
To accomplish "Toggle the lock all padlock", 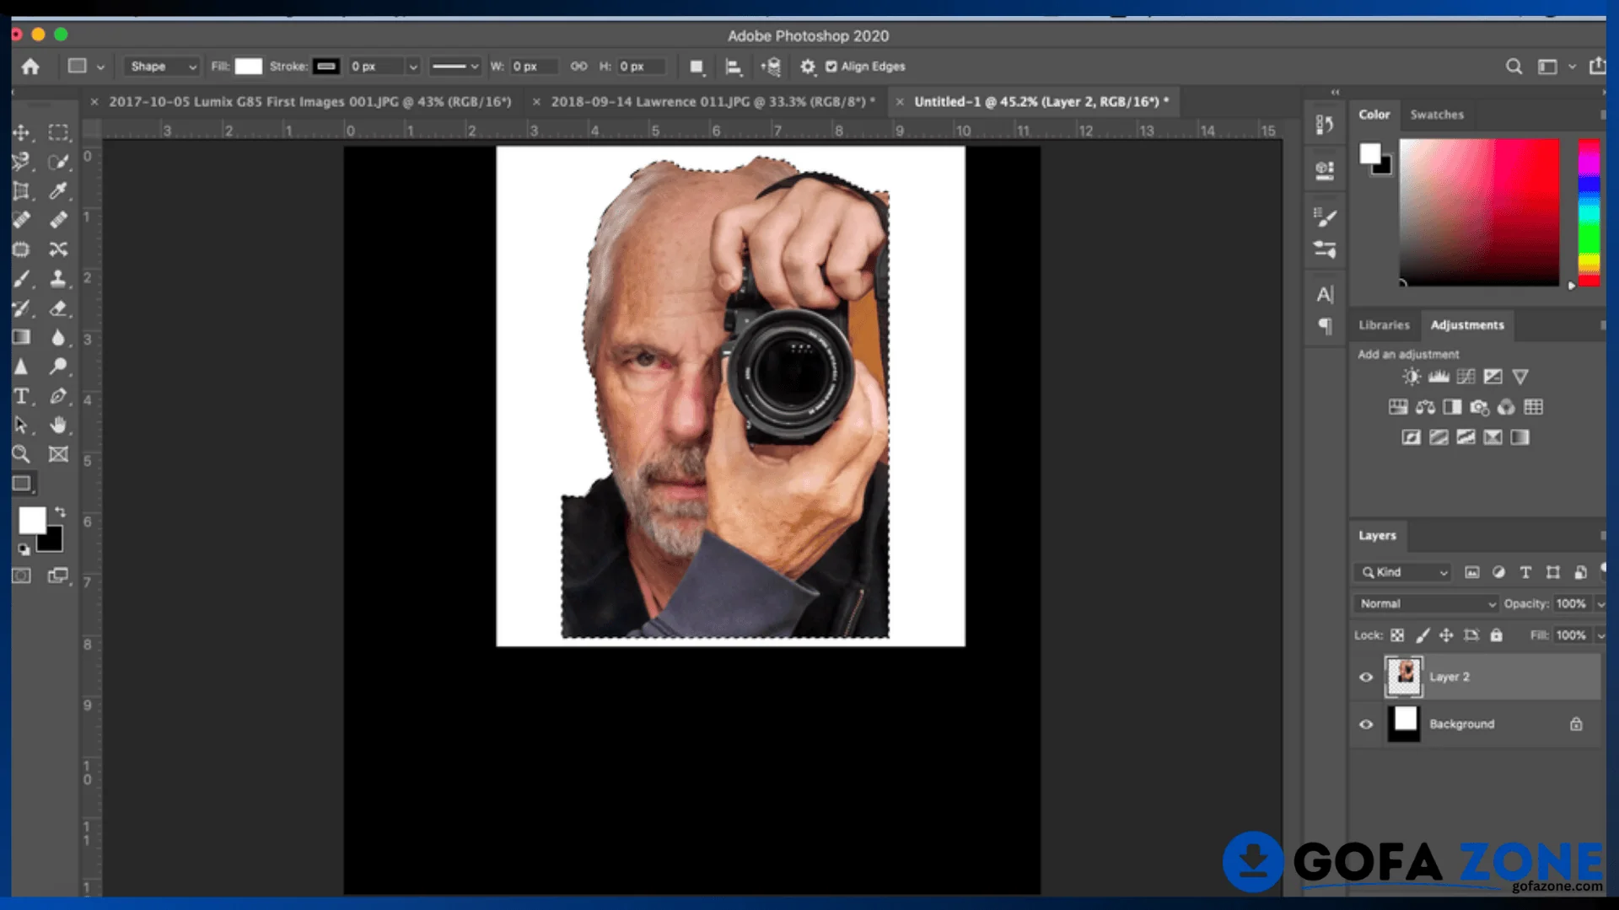I will click(1496, 635).
